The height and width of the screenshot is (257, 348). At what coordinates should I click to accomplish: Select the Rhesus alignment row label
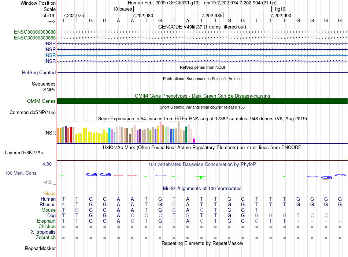[x=48, y=204]
